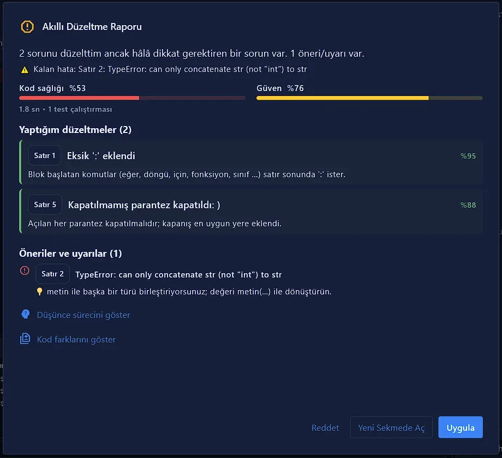Click the lightbulb hint icon
This screenshot has height=458, width=502.
[x=39, y=292]
